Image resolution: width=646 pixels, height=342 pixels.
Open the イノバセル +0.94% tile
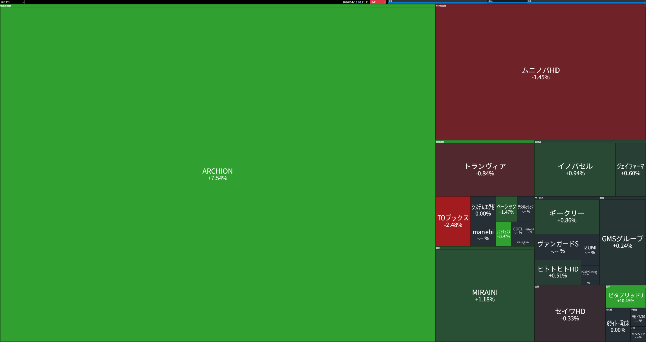(x=575, y=169)
